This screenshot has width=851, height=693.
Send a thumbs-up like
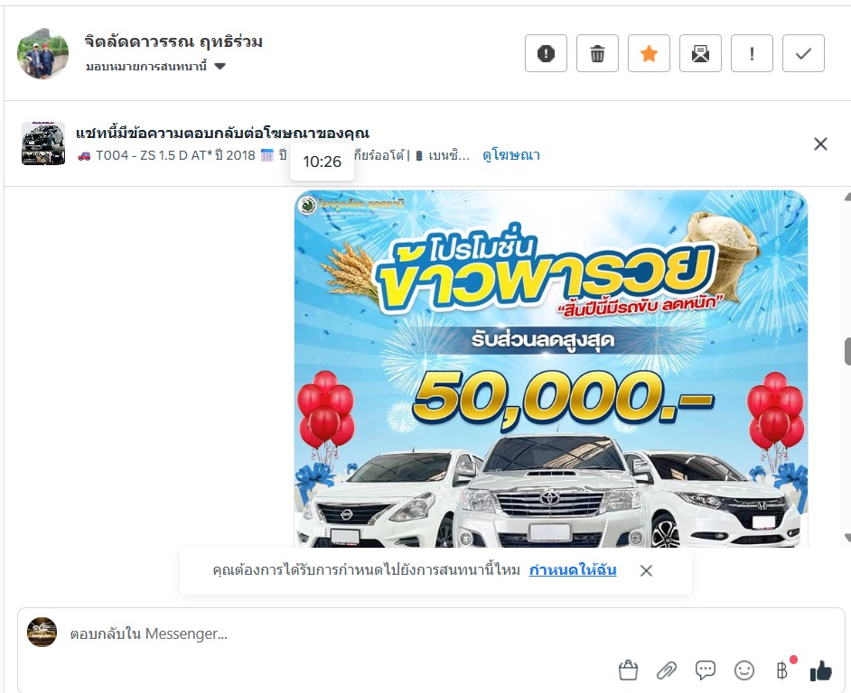pyautogui.click(x=820, y=670)
